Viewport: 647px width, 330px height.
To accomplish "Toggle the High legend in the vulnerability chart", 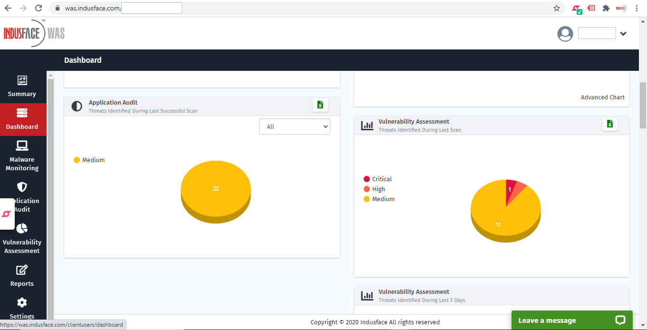I will click(x=375, y=189).
